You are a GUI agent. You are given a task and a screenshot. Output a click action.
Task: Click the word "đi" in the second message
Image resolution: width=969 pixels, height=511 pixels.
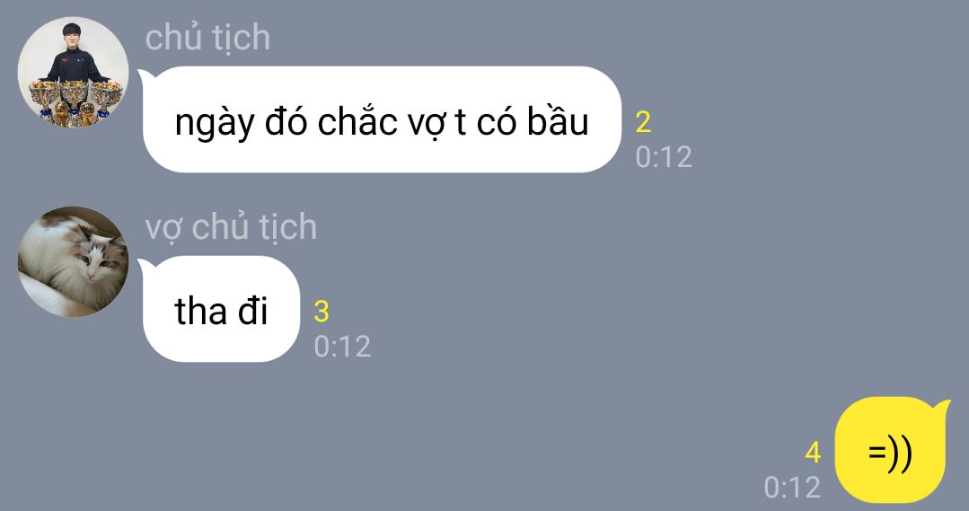(x=252, y=310)
